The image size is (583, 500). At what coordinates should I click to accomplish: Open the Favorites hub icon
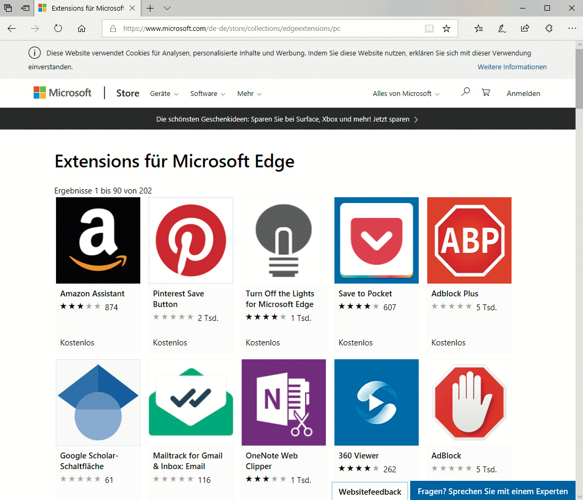click(478, 28)
